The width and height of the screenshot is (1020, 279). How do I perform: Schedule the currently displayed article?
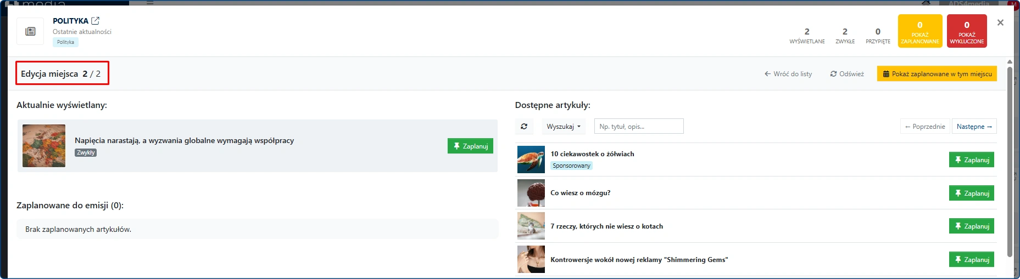tap(470, 146)
